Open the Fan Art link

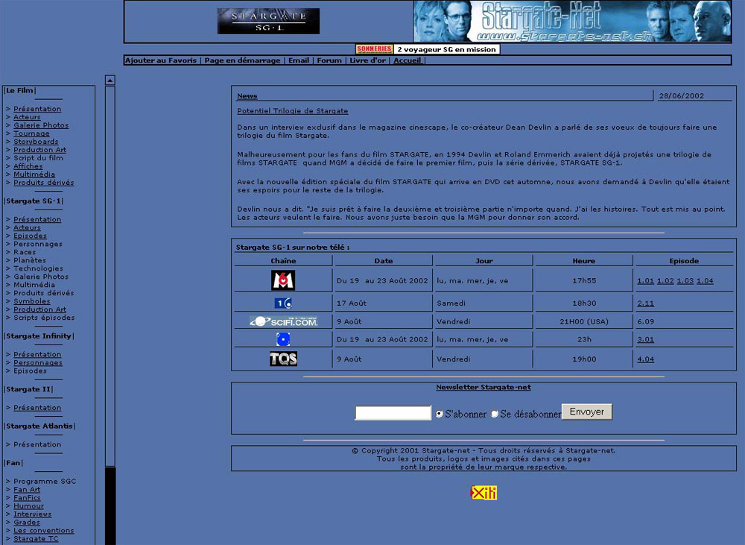click(27, 489)
